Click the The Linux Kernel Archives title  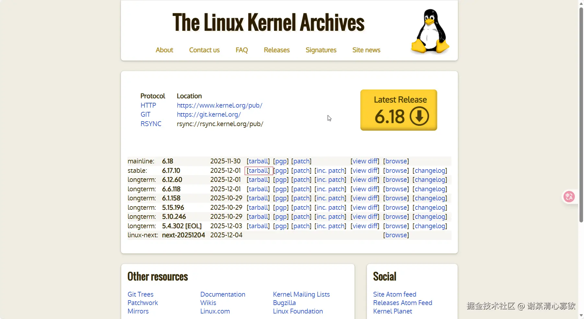[268, 22]
